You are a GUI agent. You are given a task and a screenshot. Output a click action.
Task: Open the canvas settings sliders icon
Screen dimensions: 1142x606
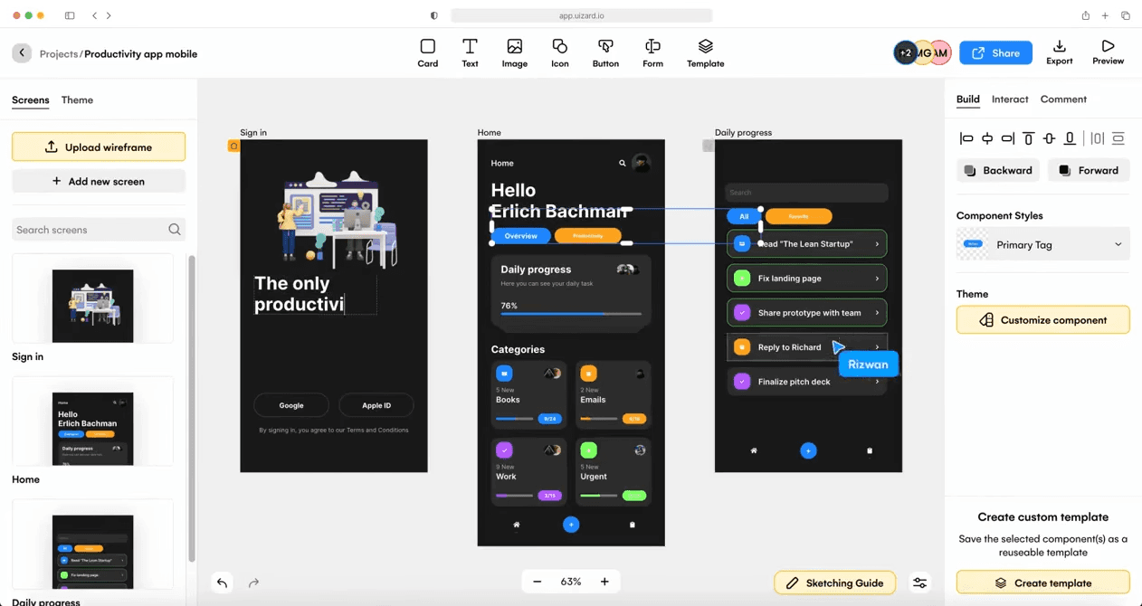click(x=919, y=582)
